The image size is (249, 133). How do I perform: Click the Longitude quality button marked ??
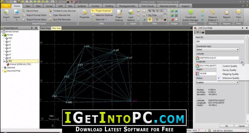242,62
